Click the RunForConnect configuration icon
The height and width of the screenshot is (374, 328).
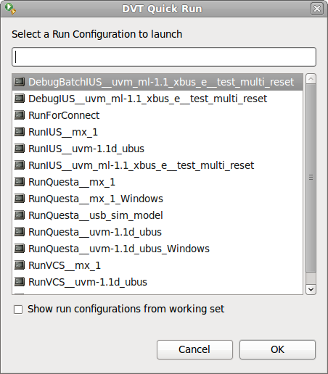point(20,115)
